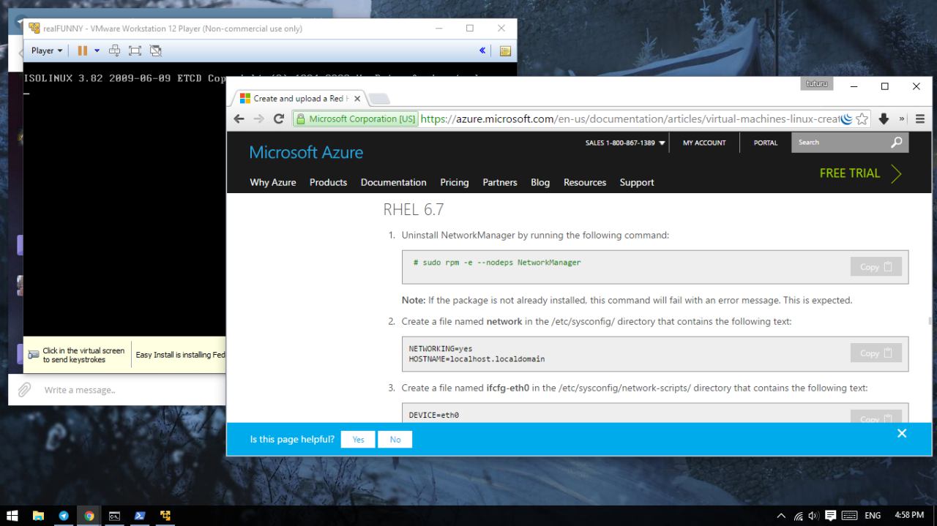Open the Pricing menu

(455, 182)
